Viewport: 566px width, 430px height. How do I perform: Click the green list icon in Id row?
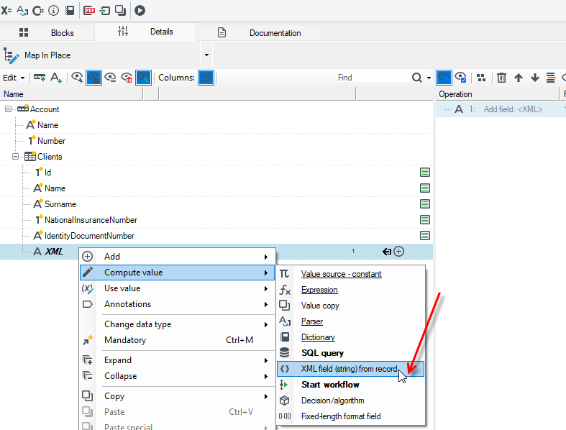(x=425, y=173)
